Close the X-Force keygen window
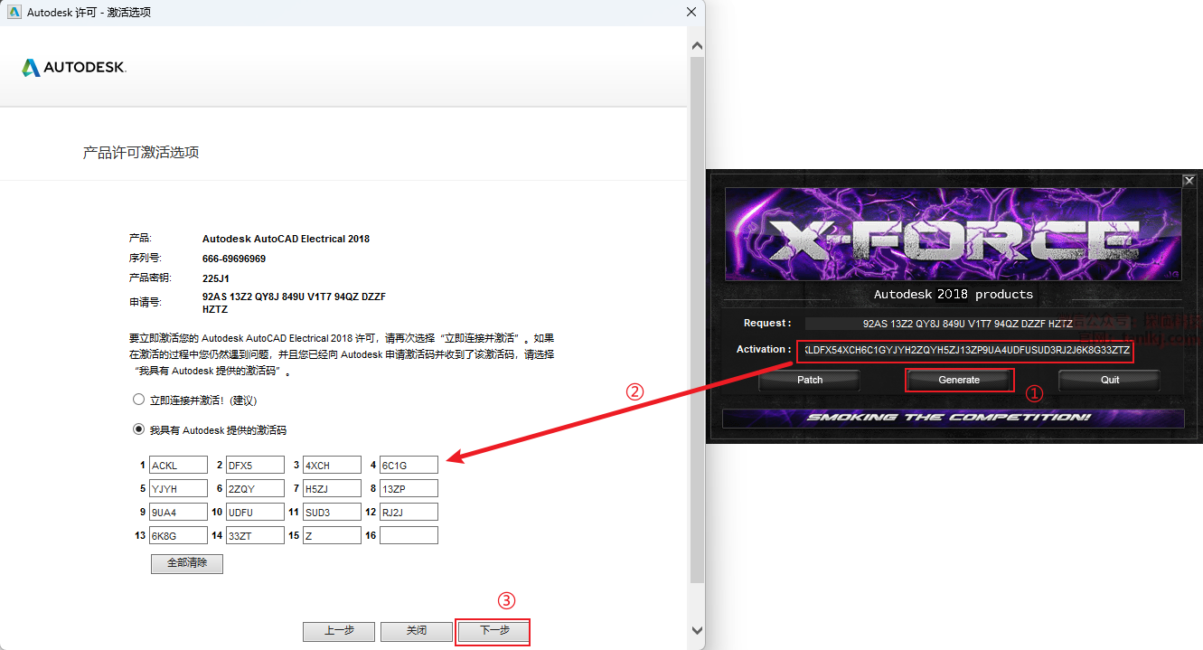This screenshot has height=650, width=1203. (x=1189, y=180)
